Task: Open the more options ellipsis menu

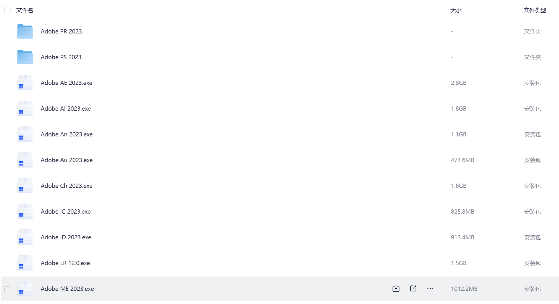Action: pos(430,289)
